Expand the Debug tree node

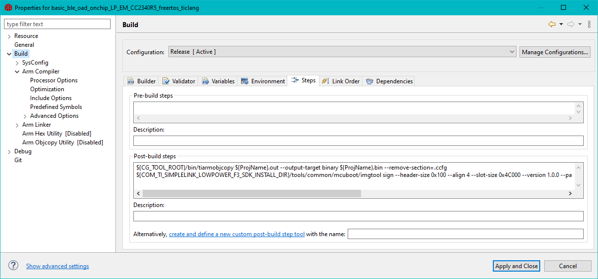tap(9, 151)
